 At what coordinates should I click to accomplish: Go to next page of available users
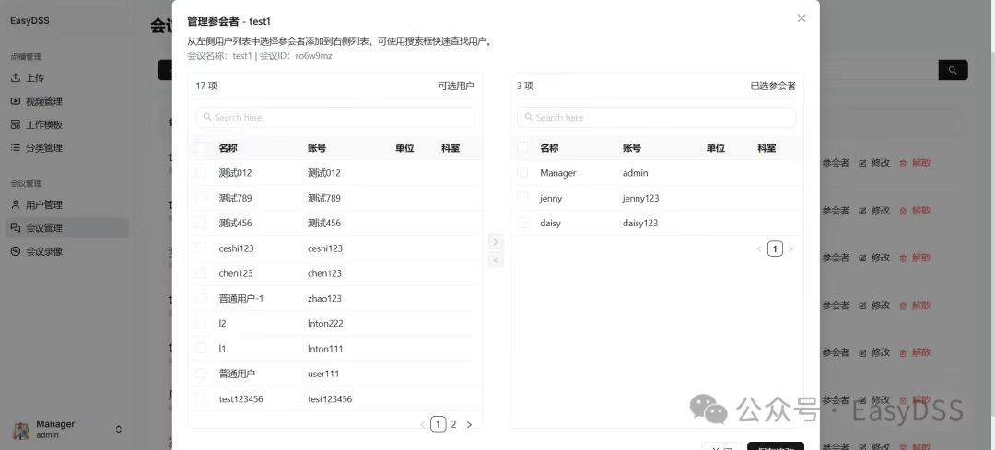pos(469,424)
